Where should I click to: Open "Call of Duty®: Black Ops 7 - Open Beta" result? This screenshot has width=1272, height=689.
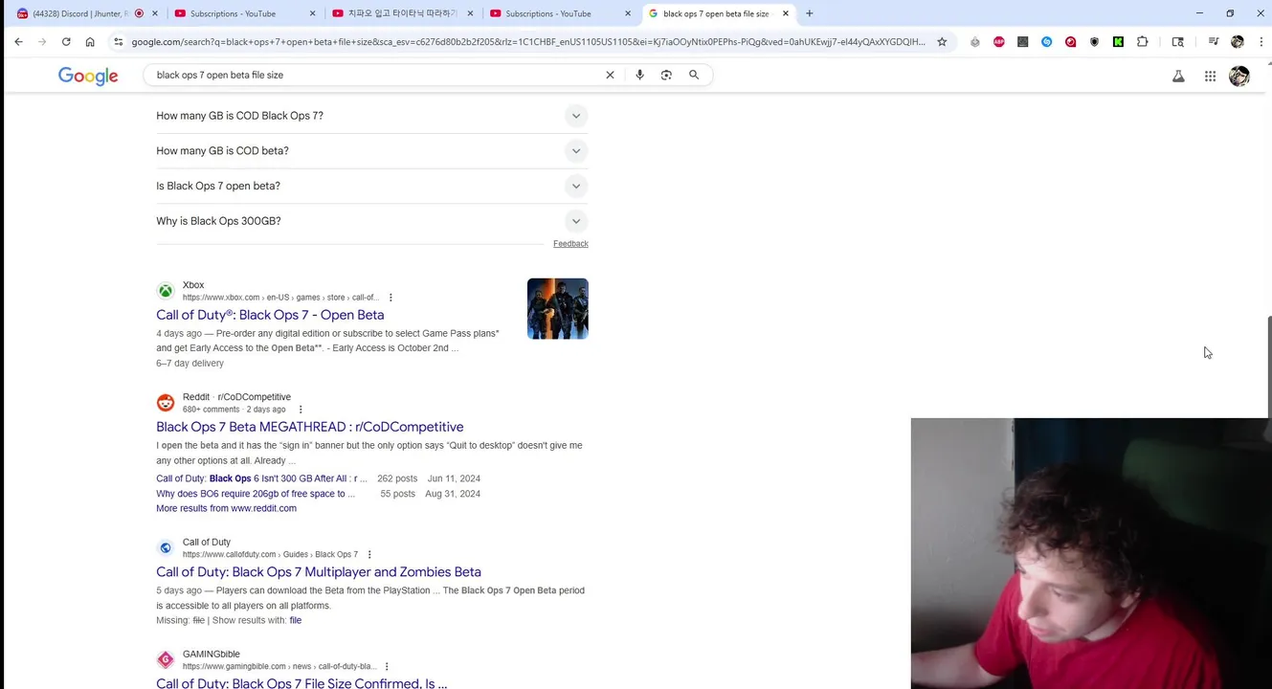coord(270,315)
